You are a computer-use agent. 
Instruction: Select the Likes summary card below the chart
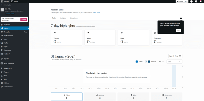(133, 97)
